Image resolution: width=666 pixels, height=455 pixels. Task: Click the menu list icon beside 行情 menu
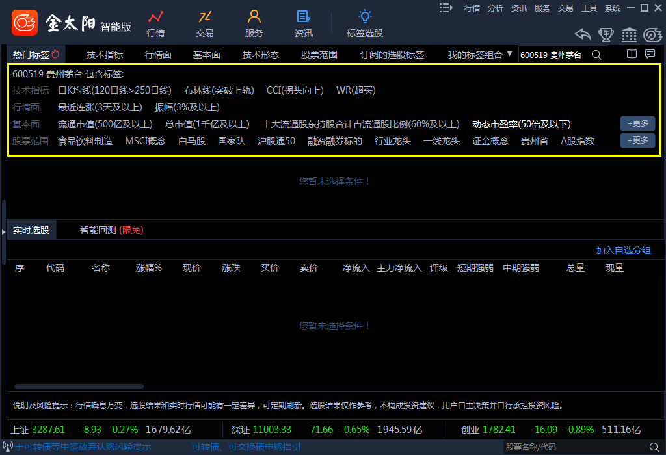pos(446,8)
